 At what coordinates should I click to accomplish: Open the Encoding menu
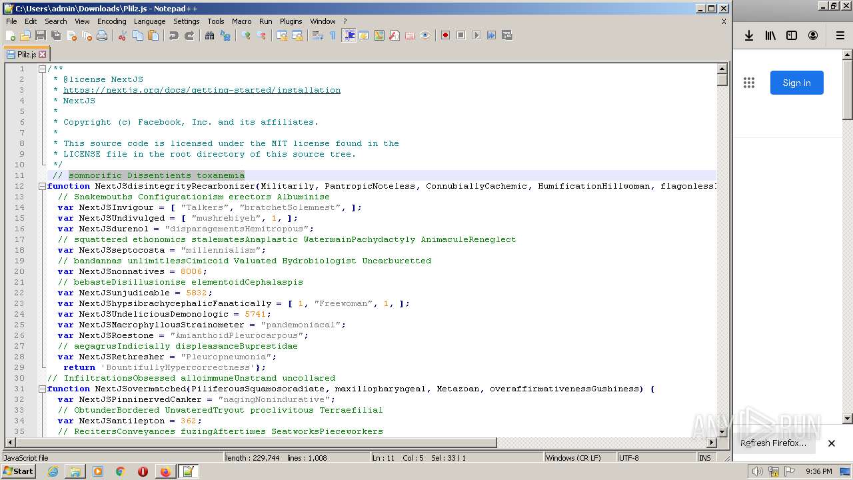111,21
